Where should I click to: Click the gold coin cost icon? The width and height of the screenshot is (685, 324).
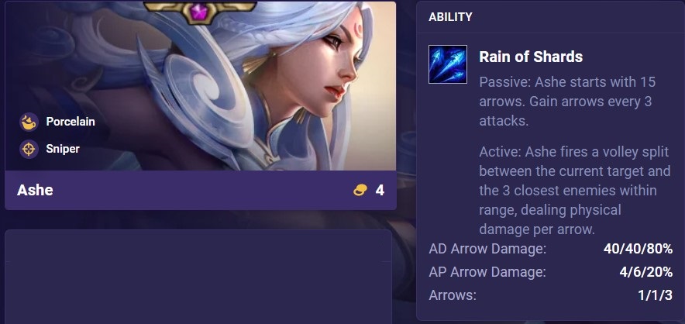coord(360,190)
